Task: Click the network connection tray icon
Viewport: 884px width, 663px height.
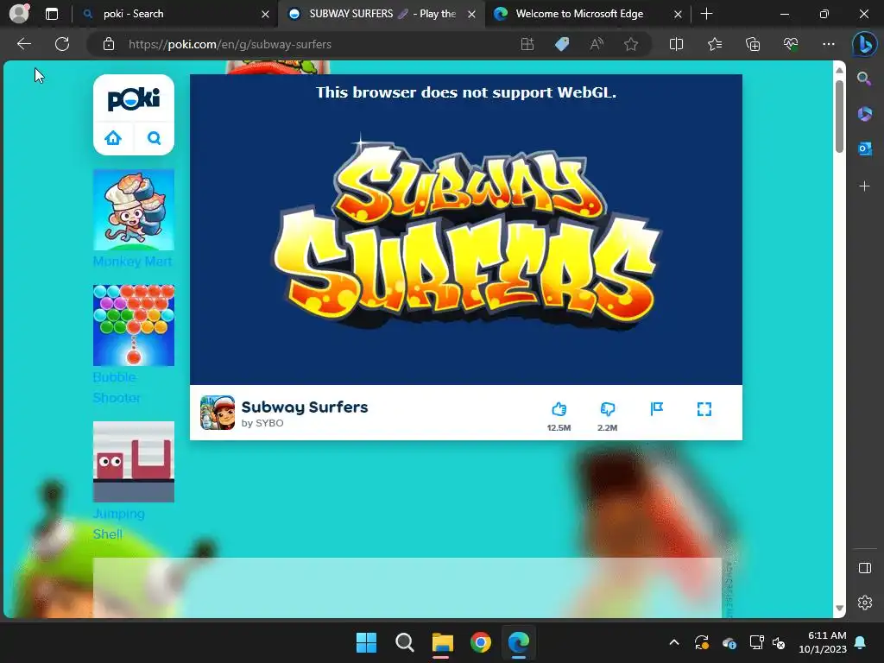Action: point(756,642)
